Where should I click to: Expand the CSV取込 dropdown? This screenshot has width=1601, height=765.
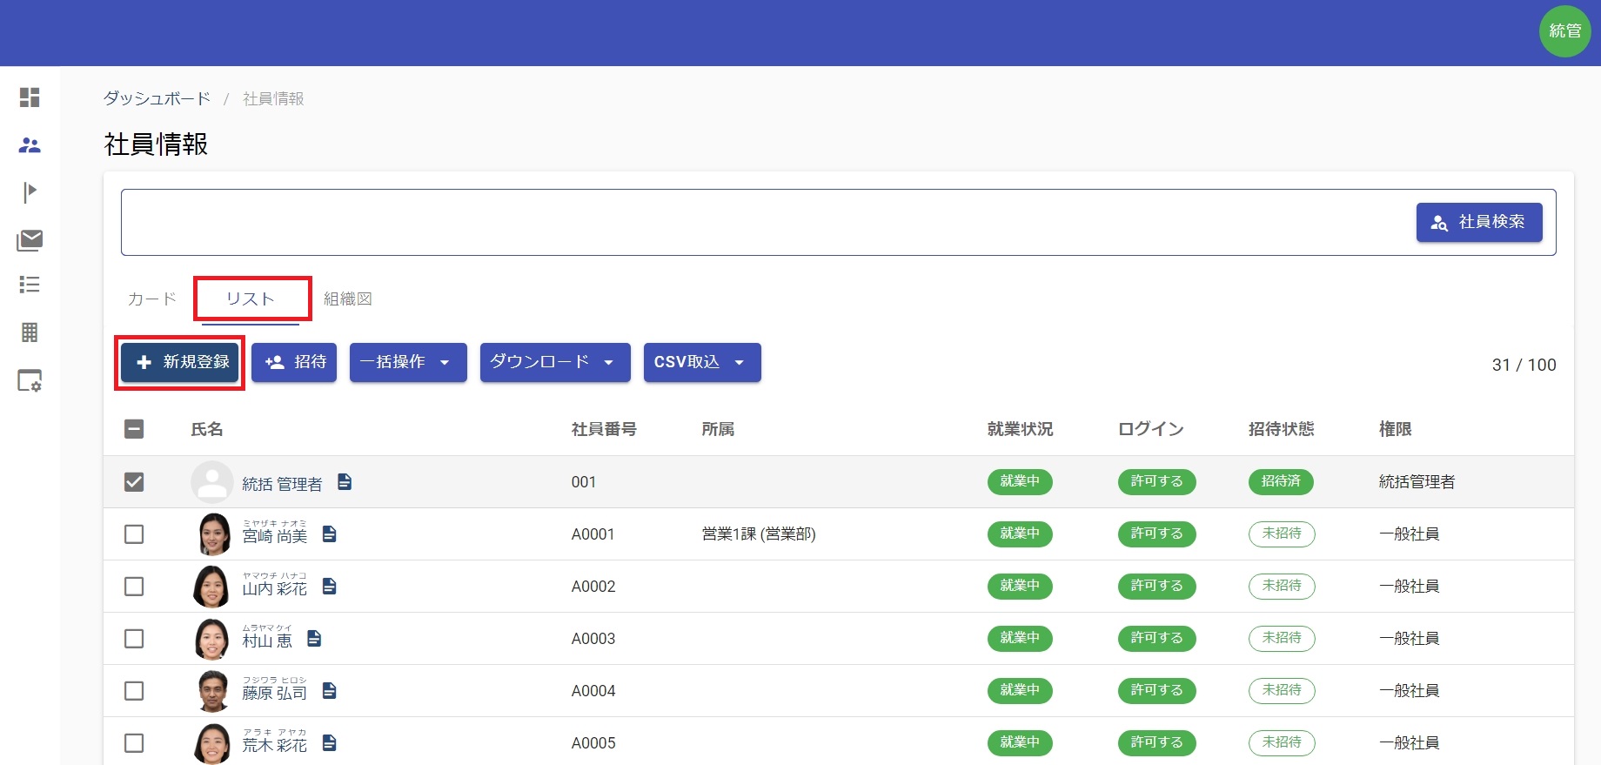click(x=701, y=362)
